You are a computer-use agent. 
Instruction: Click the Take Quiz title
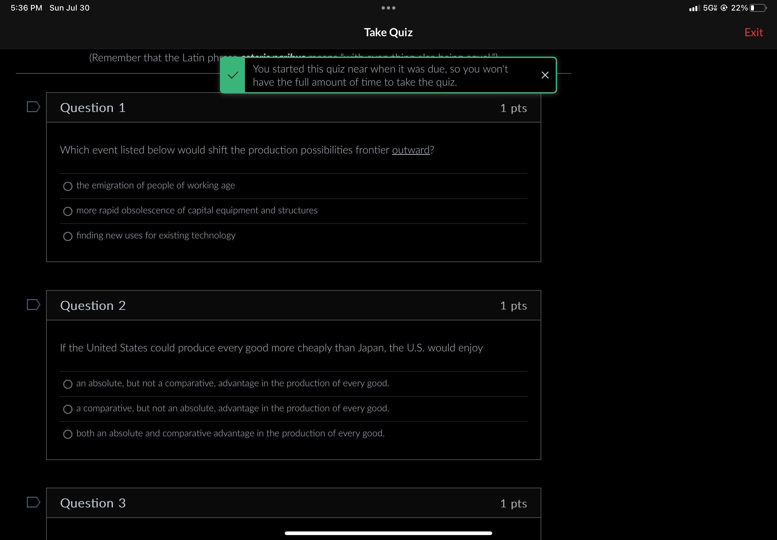tap(388, 33)
